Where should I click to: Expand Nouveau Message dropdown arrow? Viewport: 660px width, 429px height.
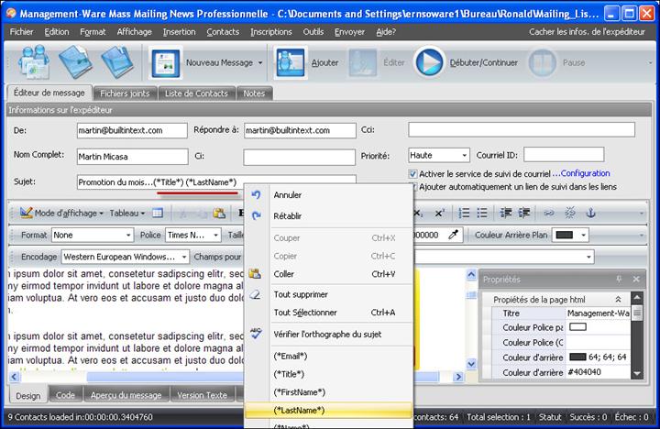pyautogui.click(x=260, y=62)
